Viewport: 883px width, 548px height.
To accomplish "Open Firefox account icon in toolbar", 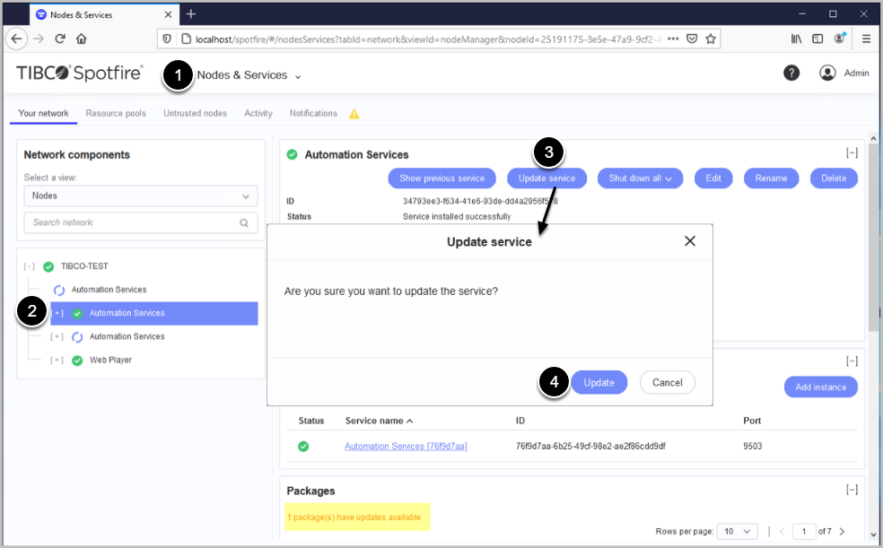I will [840, 39].
